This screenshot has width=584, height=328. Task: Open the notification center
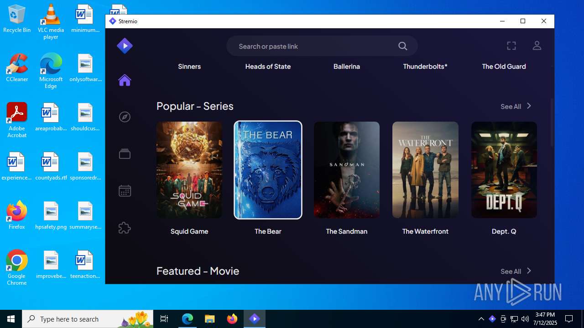point(569,319)
